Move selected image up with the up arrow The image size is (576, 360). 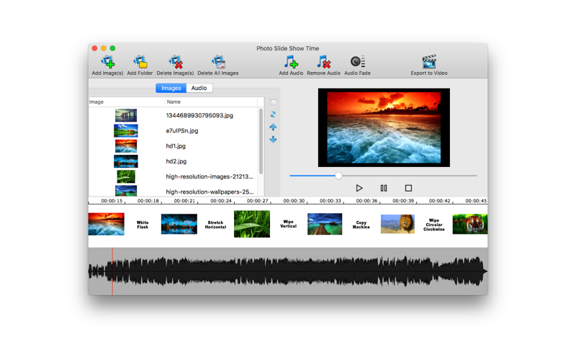pos(273,127)
